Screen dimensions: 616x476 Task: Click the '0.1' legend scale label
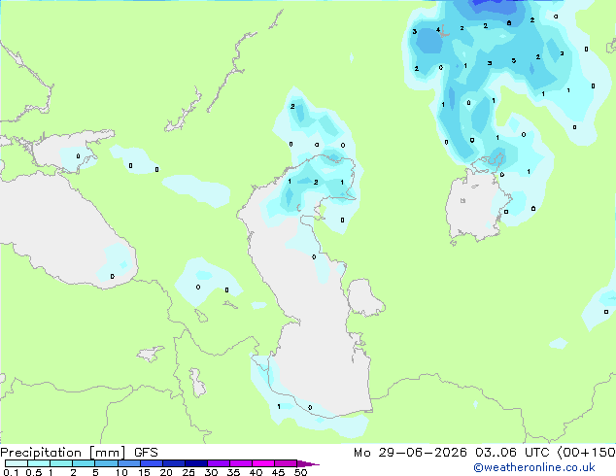point(11,472)
